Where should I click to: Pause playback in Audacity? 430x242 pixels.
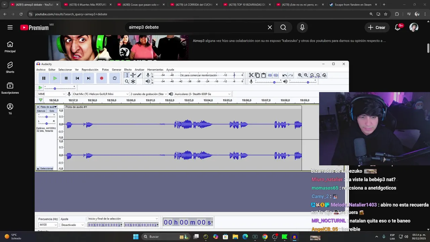(x=44, y=78)
